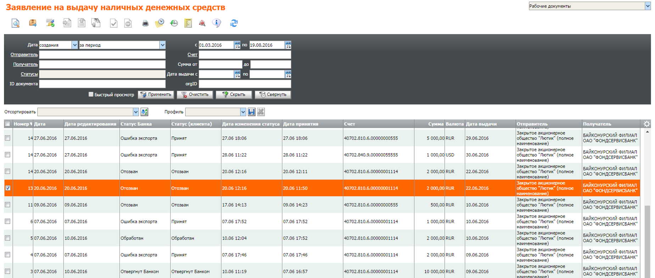Open calendar for 'Дата выдачи по' field

click(x=288, y=74)
